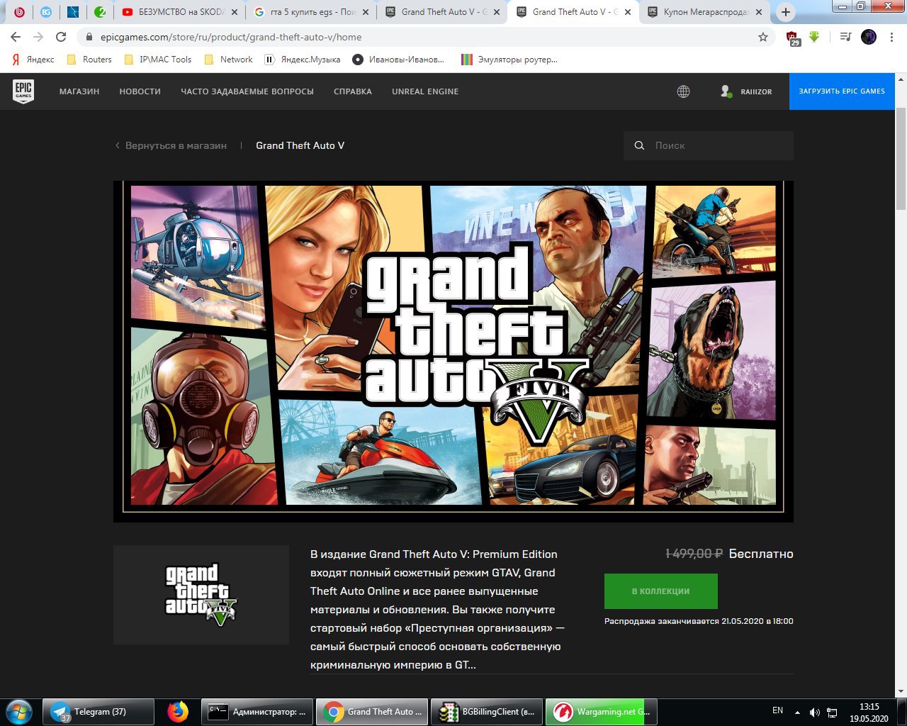Click the EN language indicator
Screen dimensions: 907x726
tap(777, 710)
